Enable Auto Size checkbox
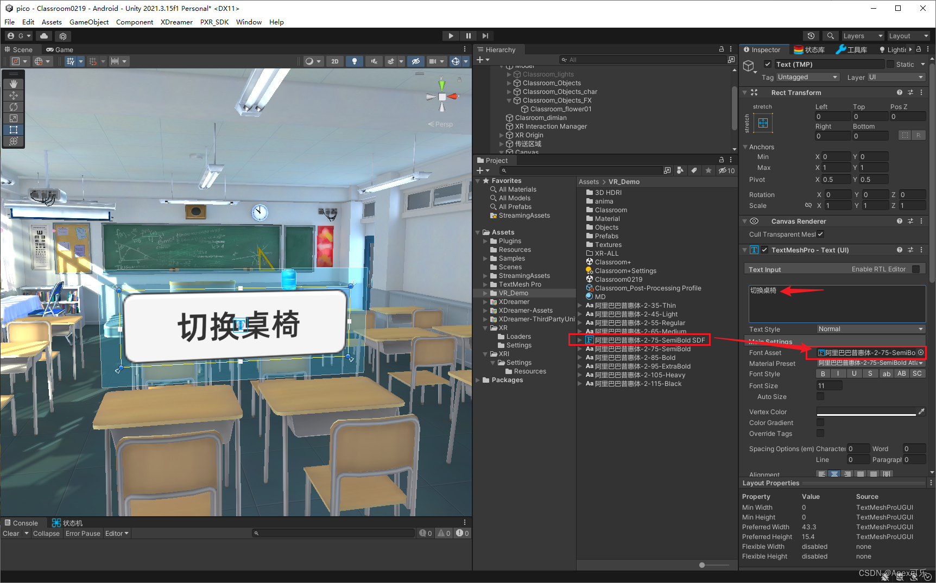 820,397
